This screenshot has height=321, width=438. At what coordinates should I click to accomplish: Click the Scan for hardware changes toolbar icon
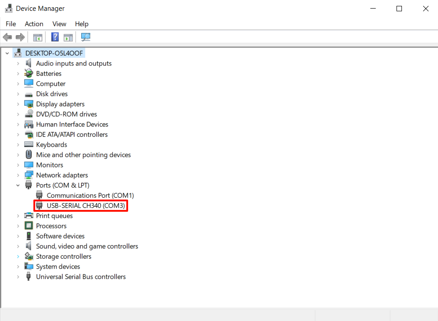point(85,37)
